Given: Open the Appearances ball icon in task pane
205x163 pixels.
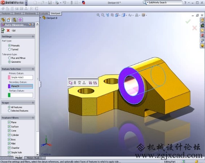Looking at the screenshot, I should pyautogui.click(x=202, y=46).
